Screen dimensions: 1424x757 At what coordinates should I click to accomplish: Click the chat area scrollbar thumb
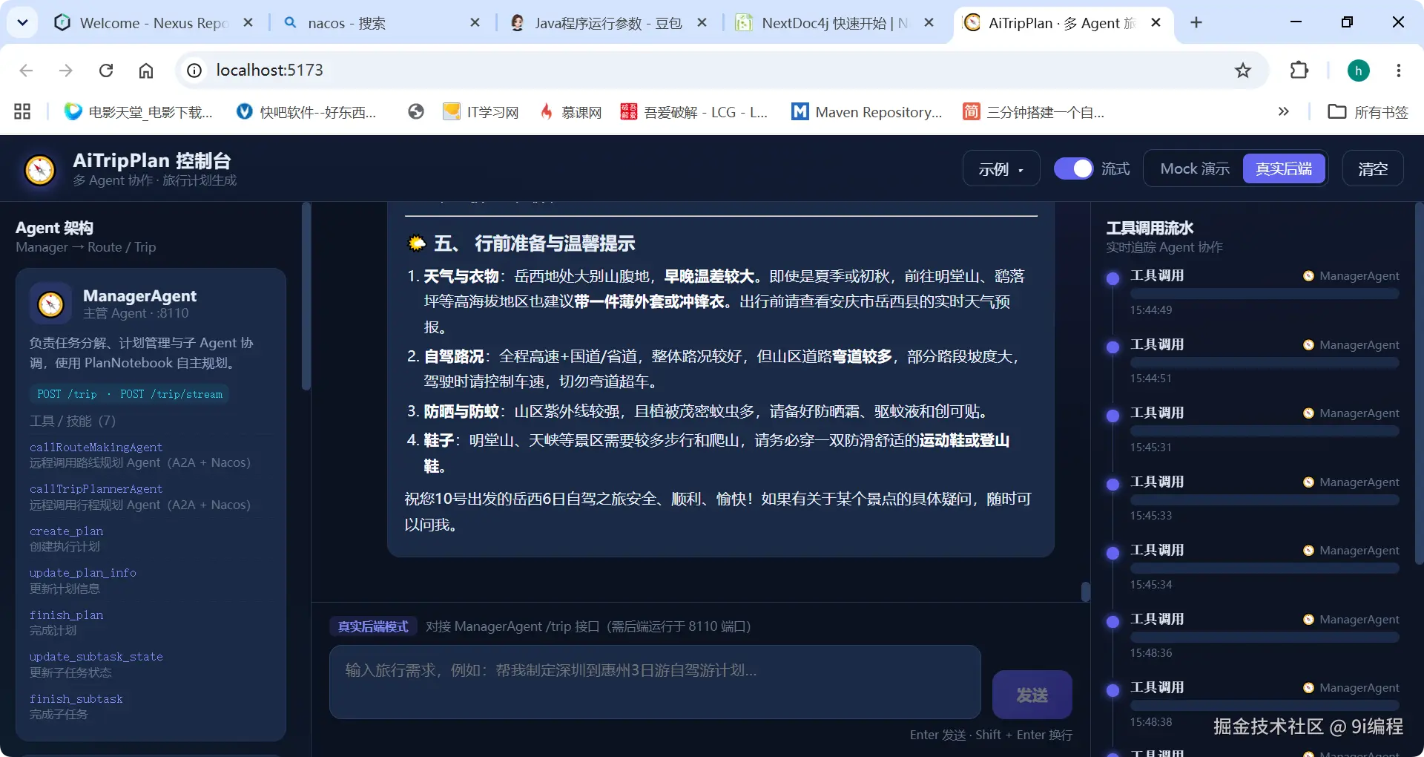click(1086, 591)
